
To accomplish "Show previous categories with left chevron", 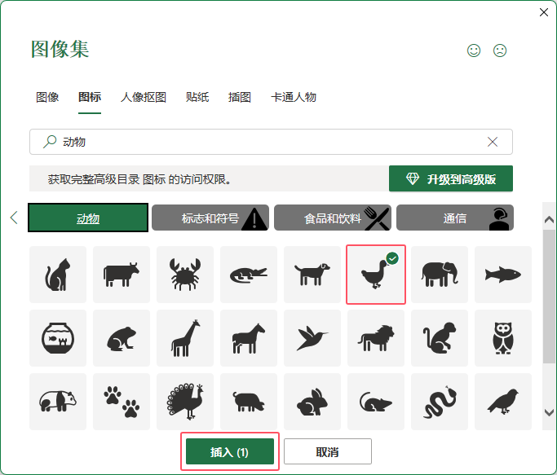I will coord(14,218).
